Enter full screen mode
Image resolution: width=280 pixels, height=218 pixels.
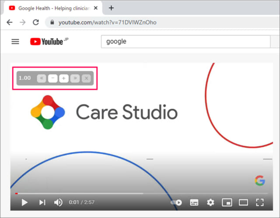(x=260, y=202)
